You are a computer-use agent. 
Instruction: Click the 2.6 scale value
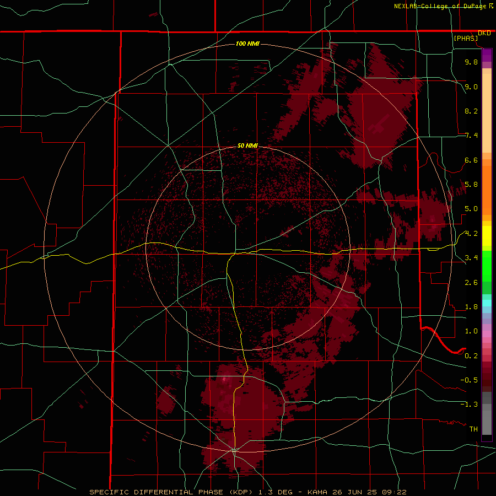click(471, 283)
